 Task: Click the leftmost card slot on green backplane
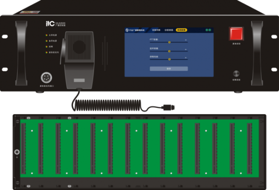pyautogui.click(x=23, y=148)
